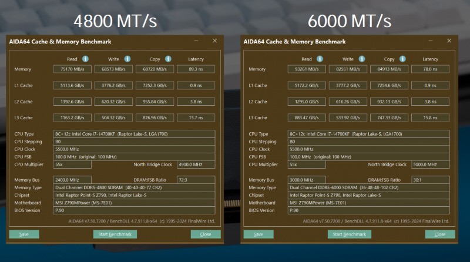The width and height of the screenshot is (470, 262).
Task: Click L3 Cache read value 1163.2 GB/s
Action: pyautogui.click(x=72, y=117)
